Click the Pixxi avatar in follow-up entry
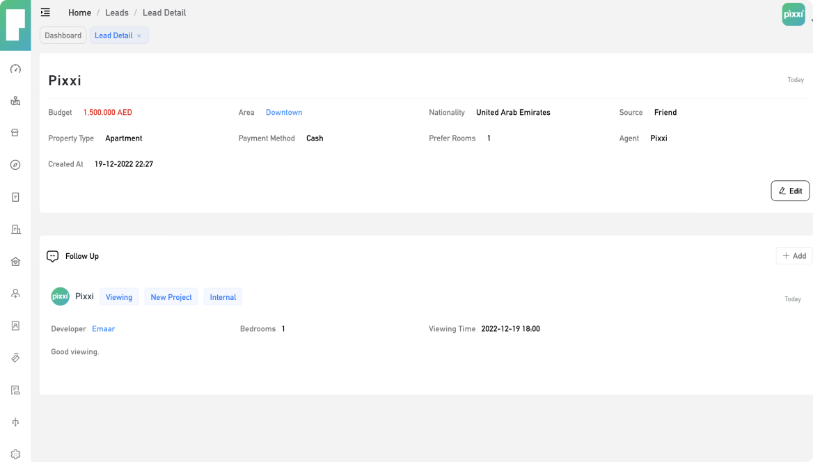 (x=60, y=296)
